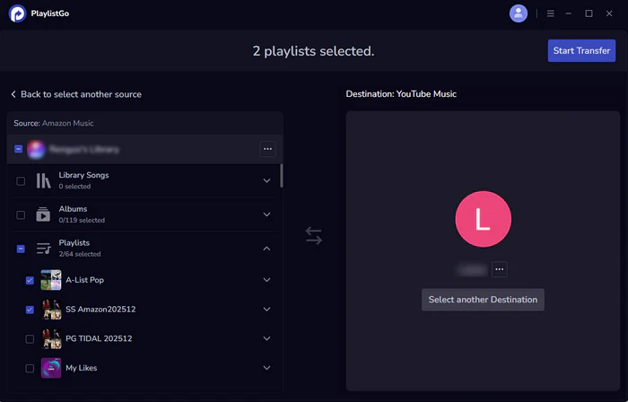Click Select another Destination button
The image size is (628, 402).
(483, 300)
